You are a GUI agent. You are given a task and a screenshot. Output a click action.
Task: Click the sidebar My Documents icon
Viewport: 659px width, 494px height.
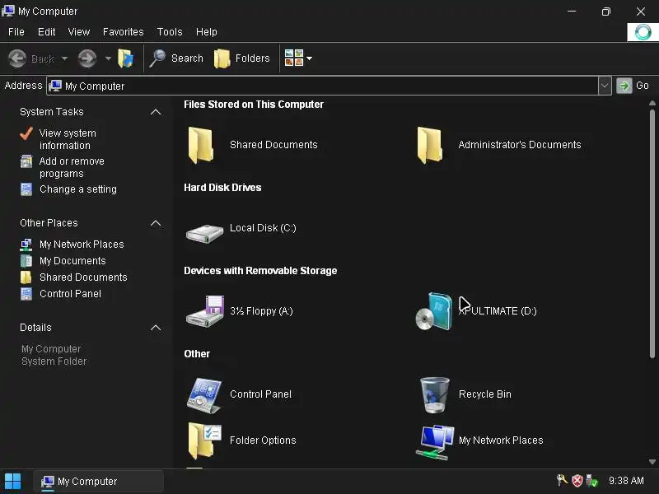pos(26,261)
